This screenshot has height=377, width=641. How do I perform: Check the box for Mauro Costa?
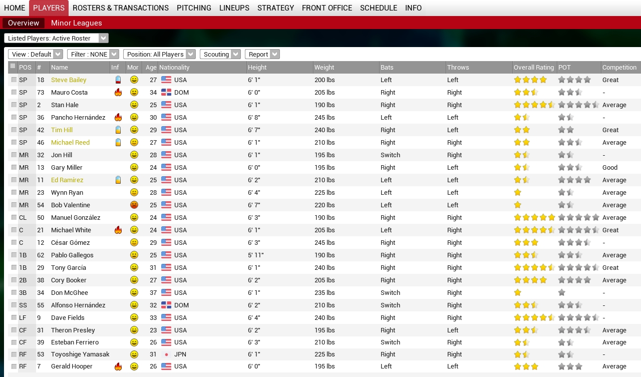[14, 92]
